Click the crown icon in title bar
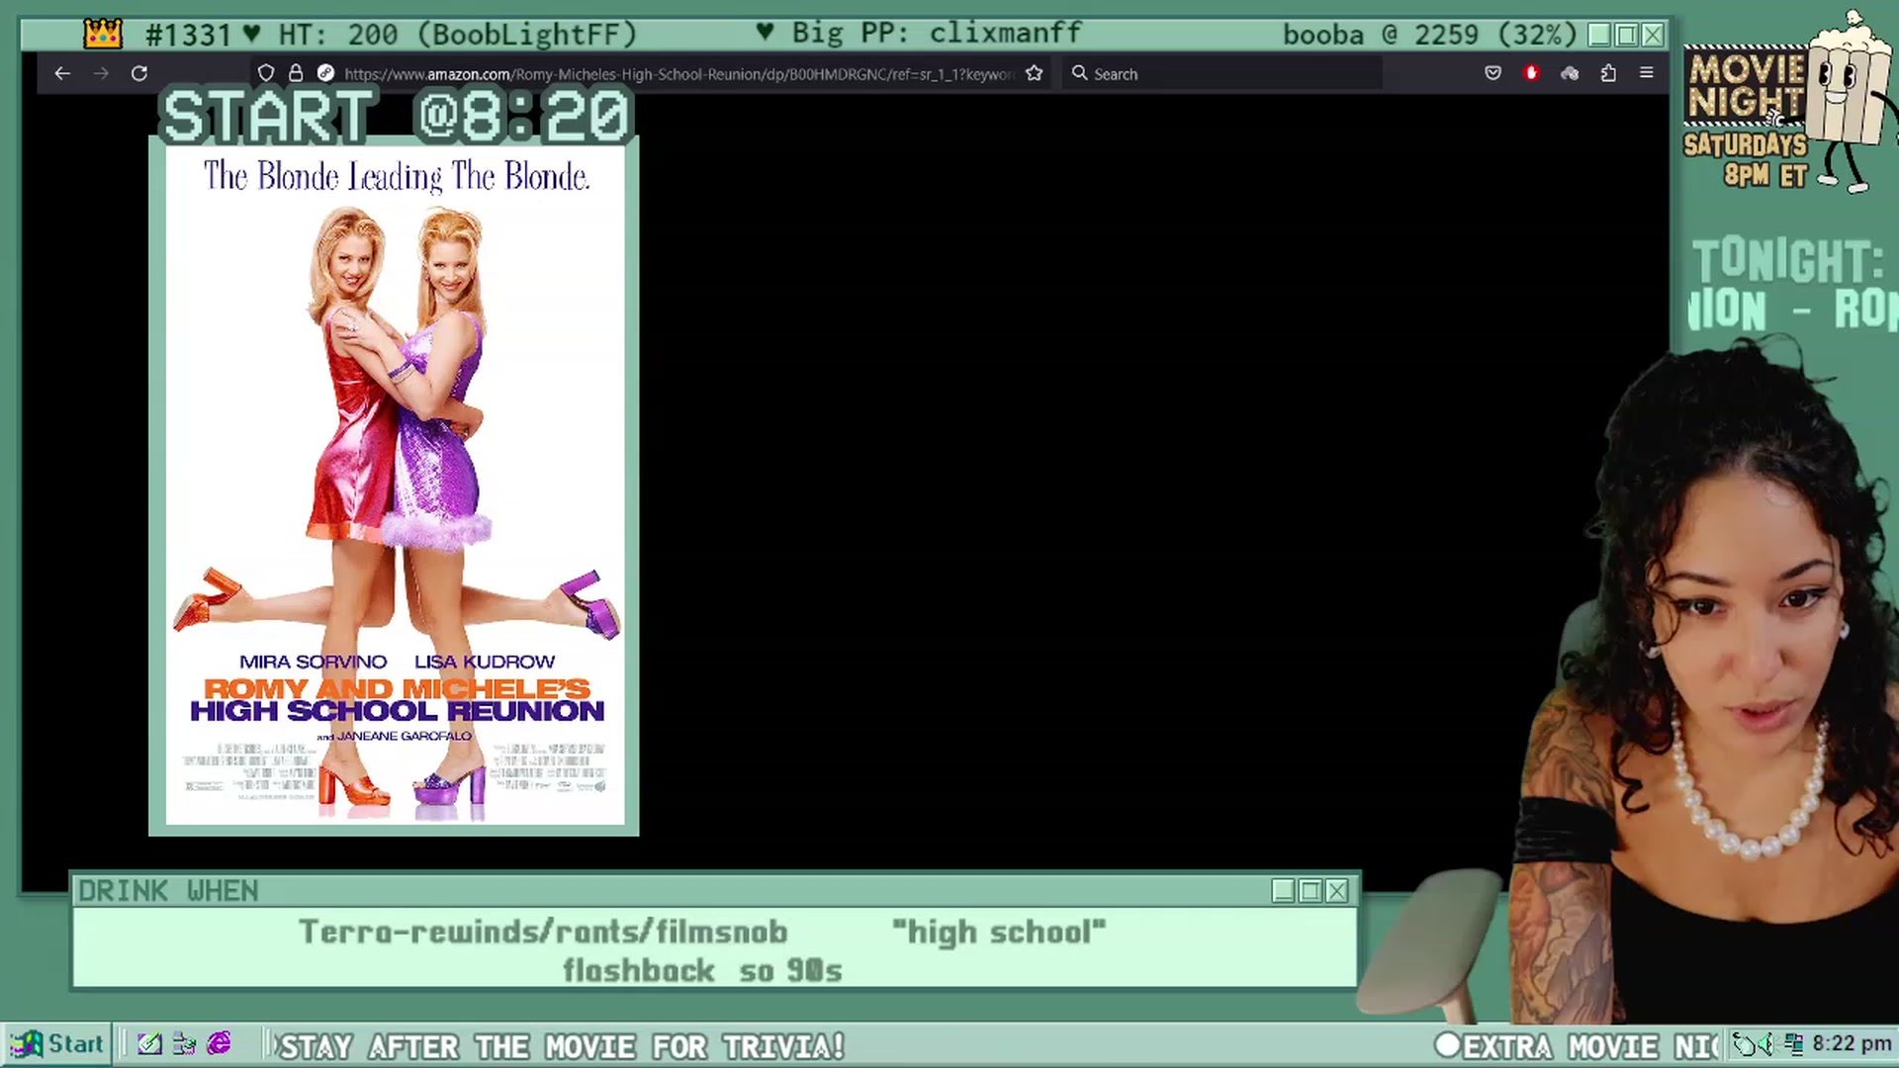This screenshot has height=1068, width=1899. click(104, 35)
